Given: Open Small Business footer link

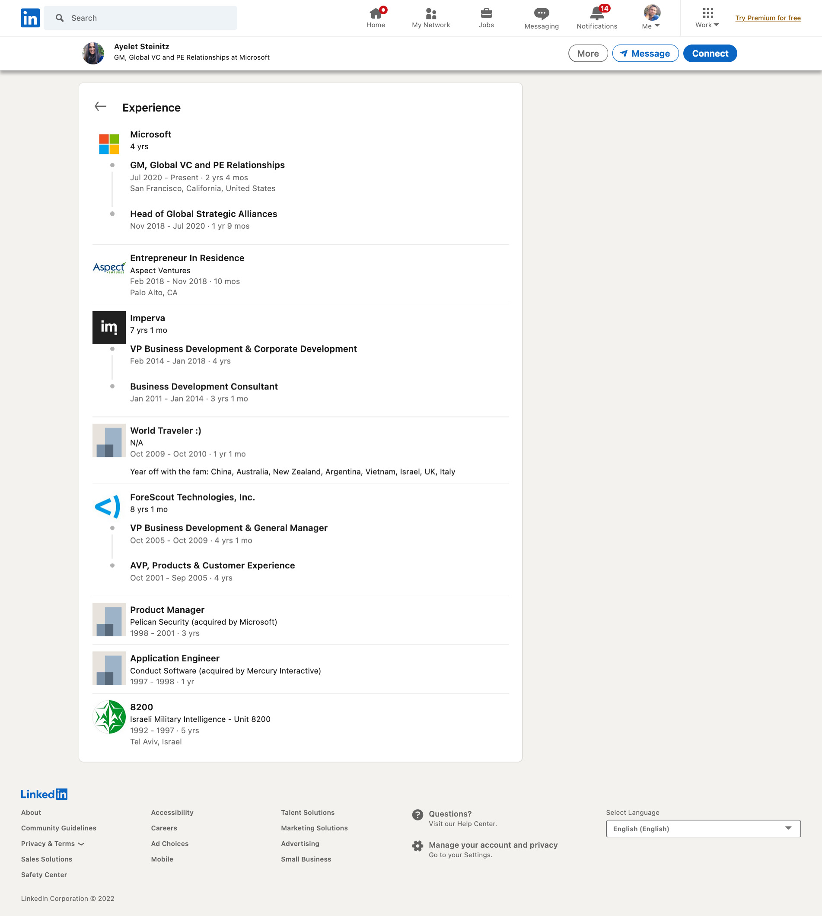Looking at the screenshot, I should 306,859.
